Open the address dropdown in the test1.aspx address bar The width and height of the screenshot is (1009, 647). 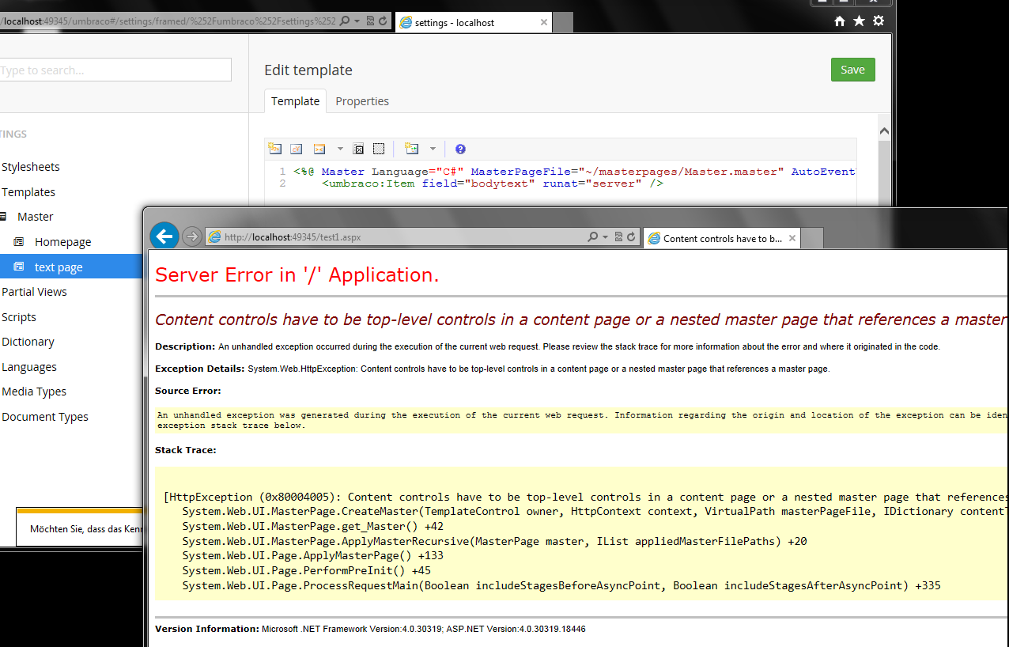[x=606, y=236]
